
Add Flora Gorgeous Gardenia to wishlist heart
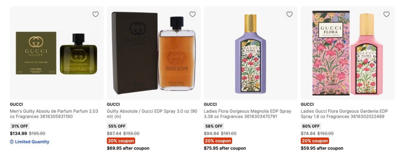[x=386, y=14]
